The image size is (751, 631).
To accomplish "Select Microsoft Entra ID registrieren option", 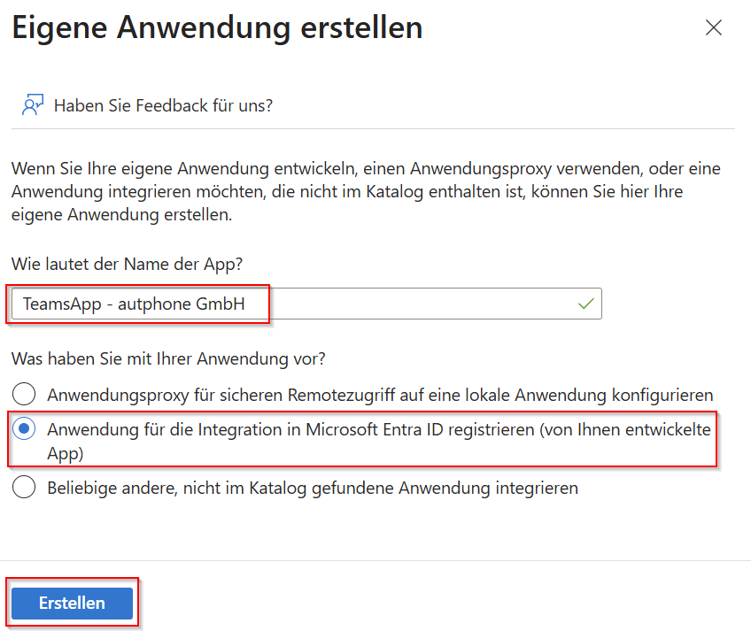I will [24, 428].
